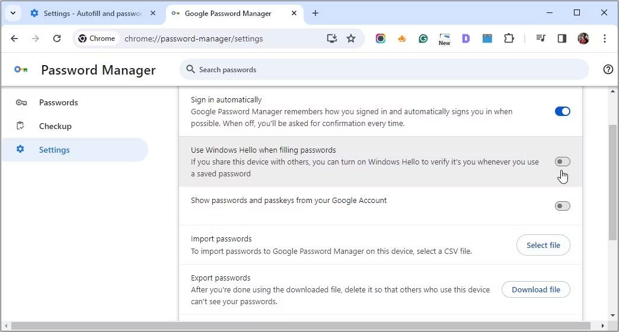Screen dimensions: 619x332
Task: Click Use Windows Hello when filling passwords text
Action: (x=263, y=150)
